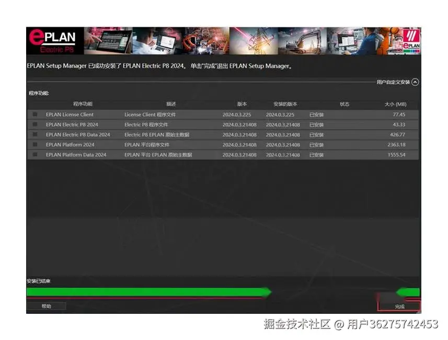Click the 安装的版本 column header

click(x=285, y=104)
